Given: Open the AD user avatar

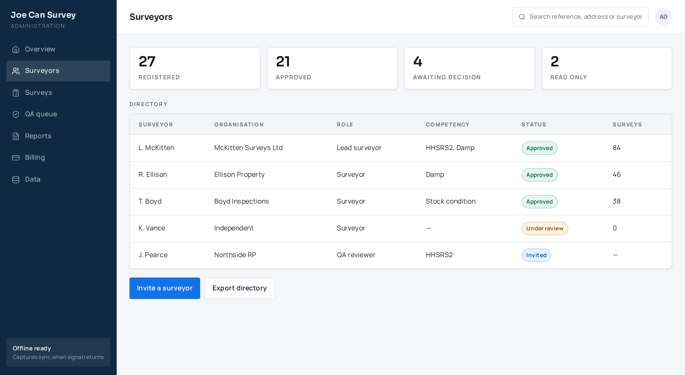Looking at the screenshot, I should point(663,17).
